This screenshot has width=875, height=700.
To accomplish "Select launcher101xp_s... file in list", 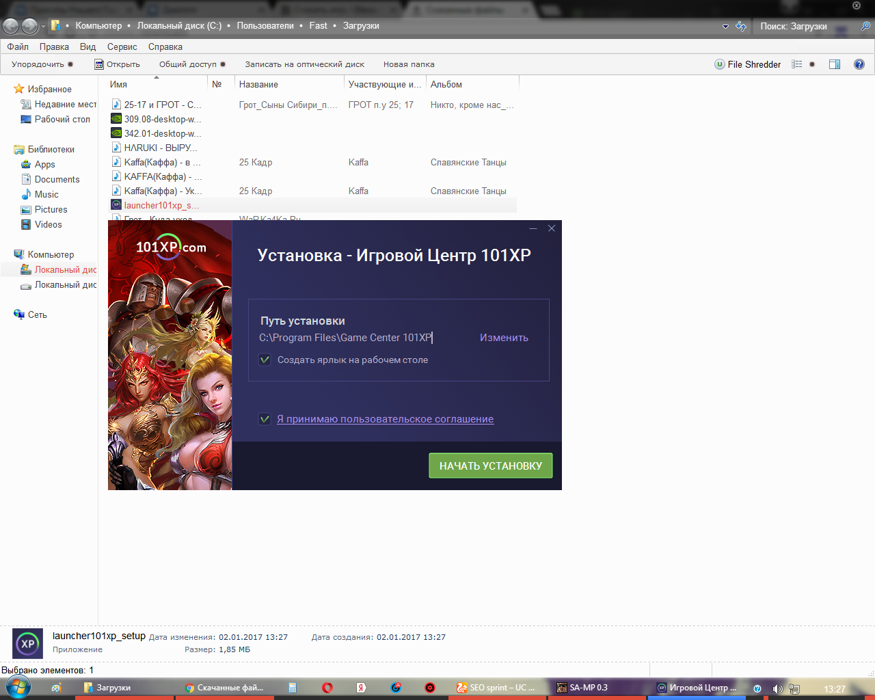I will point(156,205).
